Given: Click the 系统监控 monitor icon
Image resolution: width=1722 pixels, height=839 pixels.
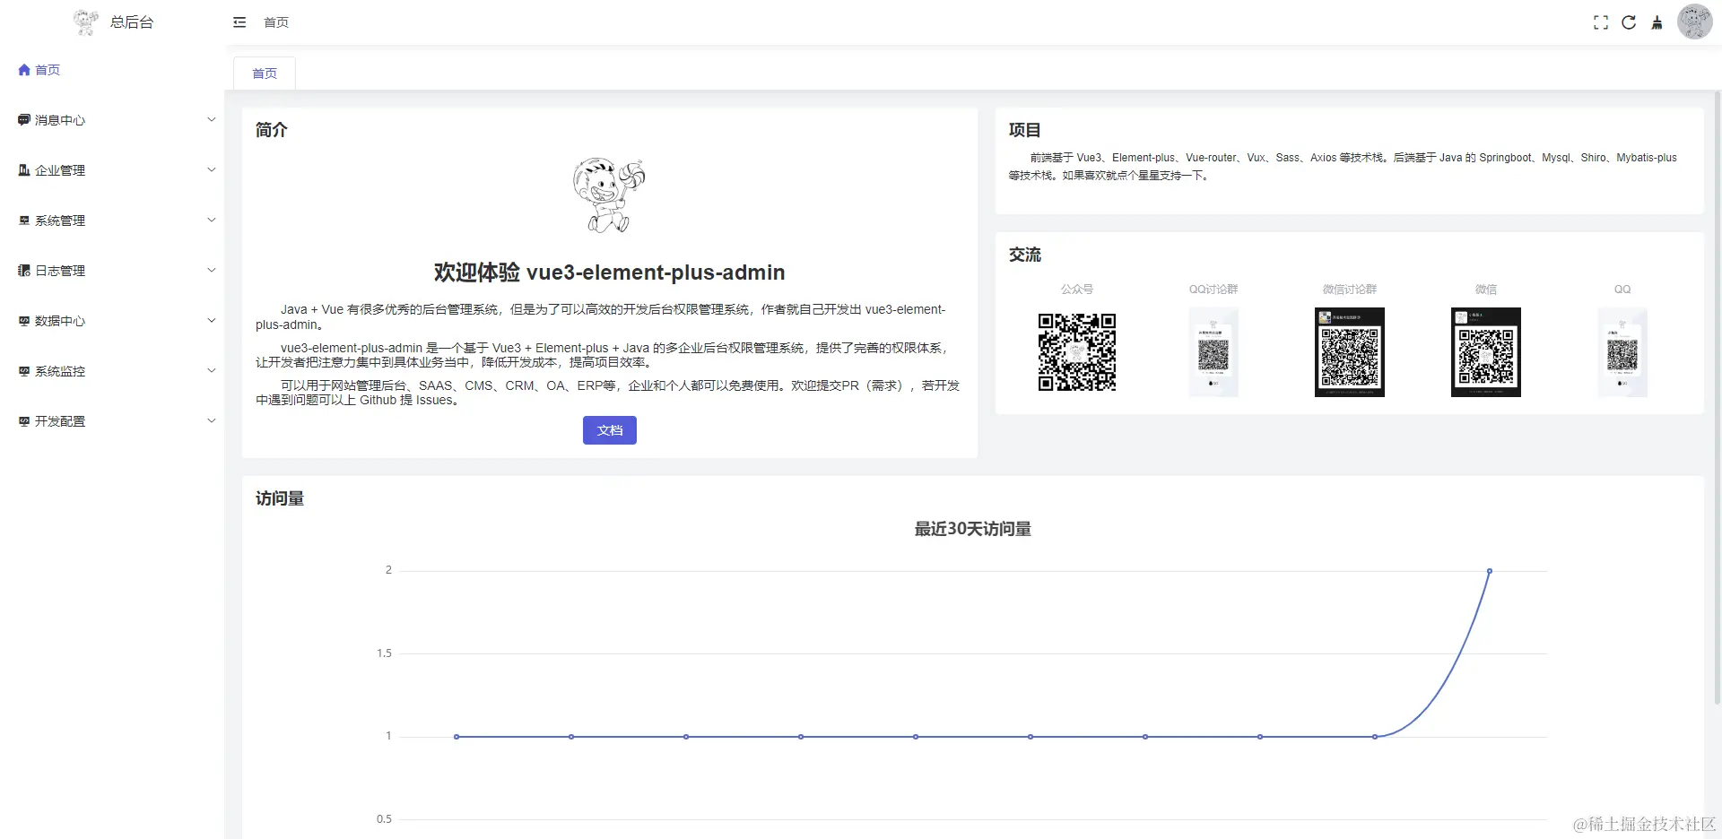Looking at the screenshot, I should click(x=24, y=371).
